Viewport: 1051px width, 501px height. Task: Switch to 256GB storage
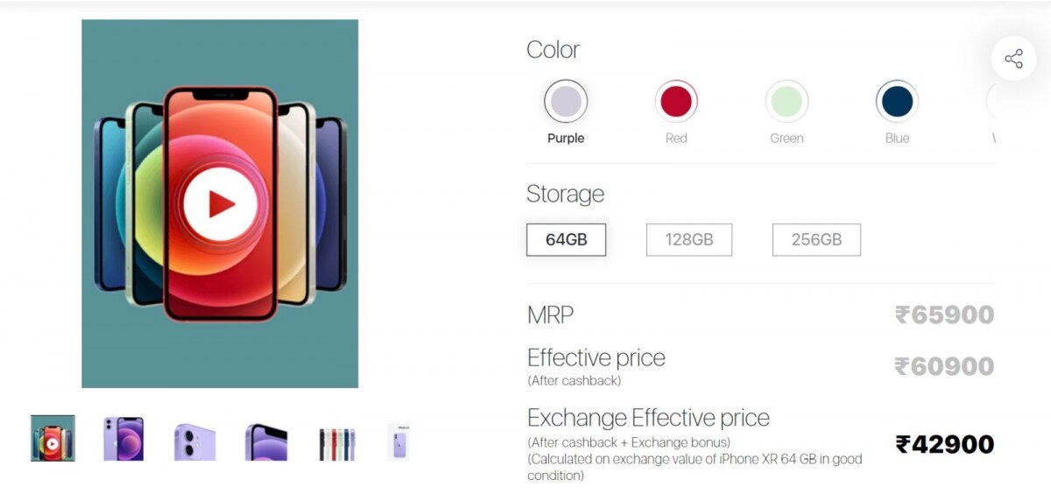pyautogui.click(x=816, y=239)
